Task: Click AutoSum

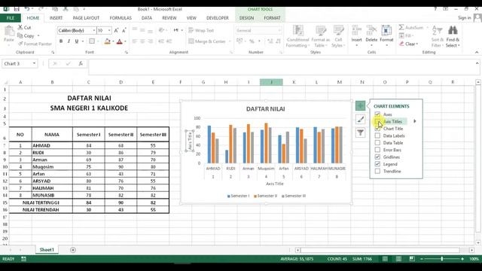Action: click(412, 27)
